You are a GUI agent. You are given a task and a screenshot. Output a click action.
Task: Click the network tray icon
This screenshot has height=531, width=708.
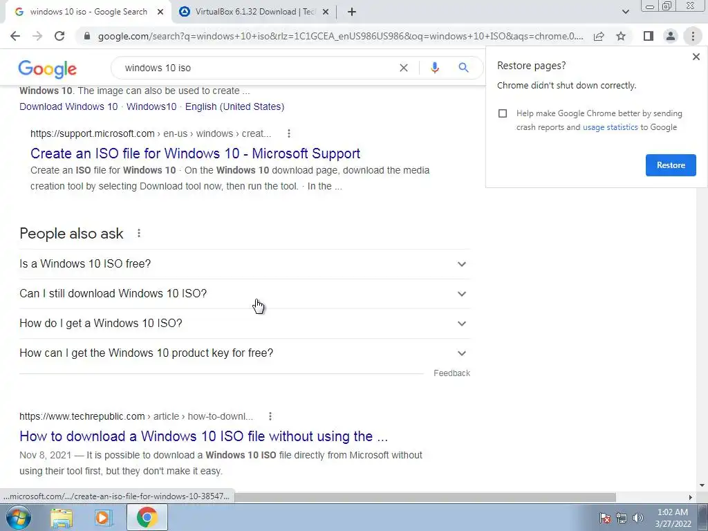pyautogui.click(x=622, y=518)
